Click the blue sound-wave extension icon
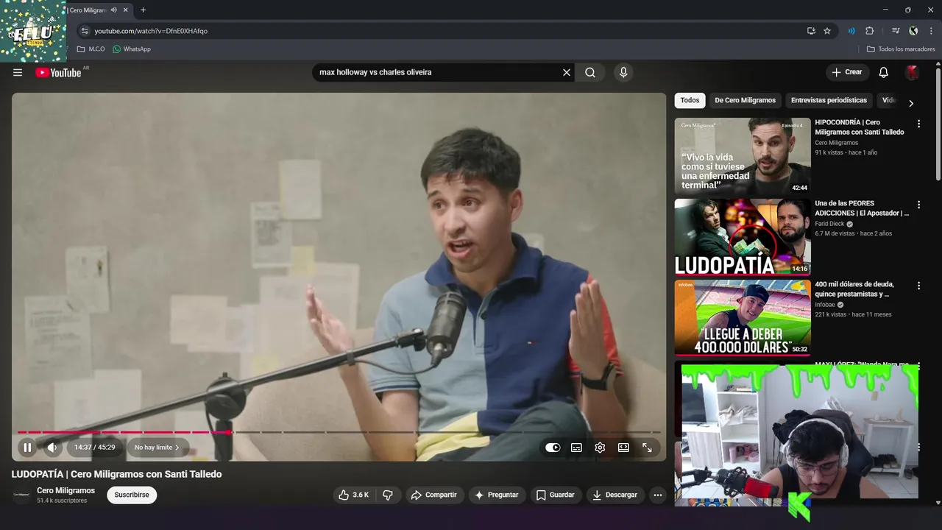Viewport: 942px width, 530px height. (851, 31)
